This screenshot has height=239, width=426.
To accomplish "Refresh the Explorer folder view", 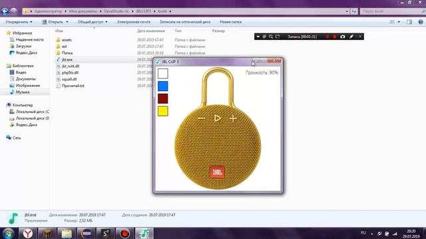I will (x=353, y=11).
